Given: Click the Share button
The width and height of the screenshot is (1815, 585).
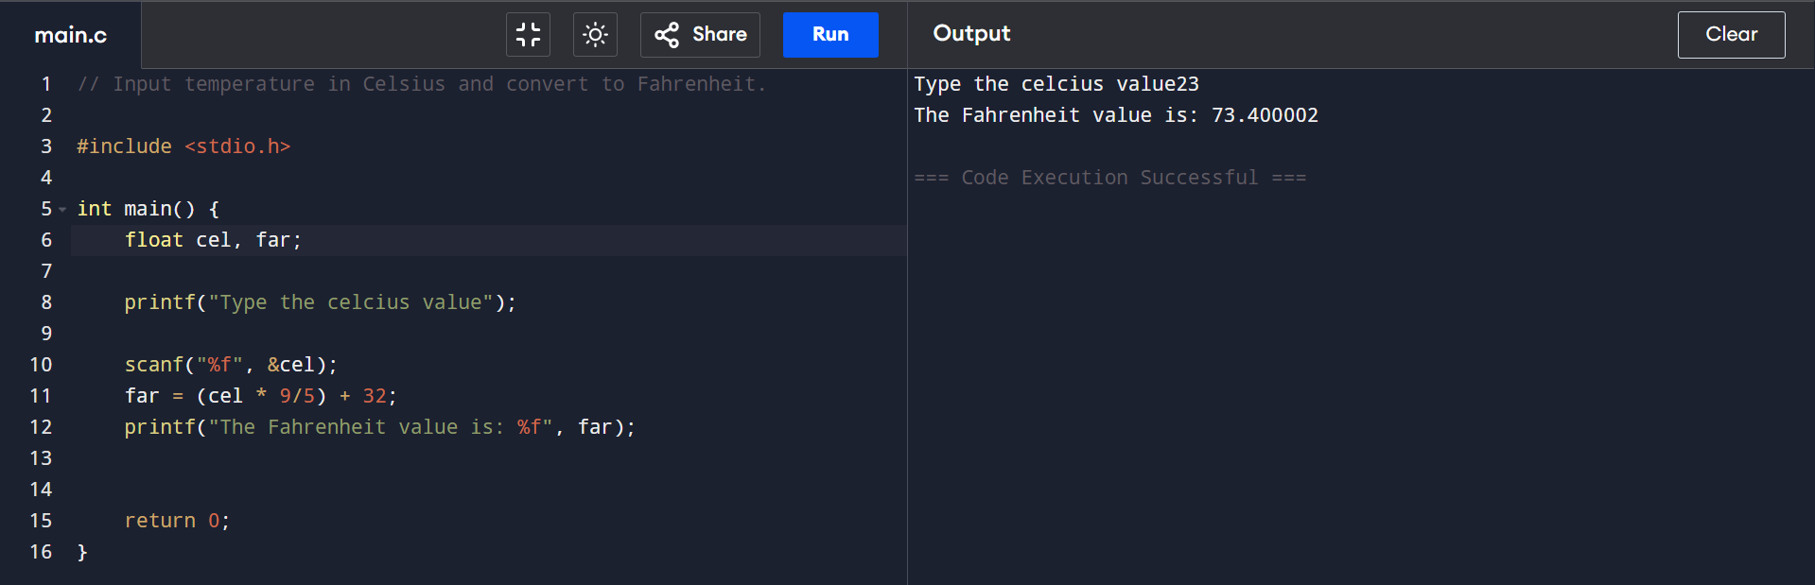Looking at the screenshot, I should tap(700, 35).
